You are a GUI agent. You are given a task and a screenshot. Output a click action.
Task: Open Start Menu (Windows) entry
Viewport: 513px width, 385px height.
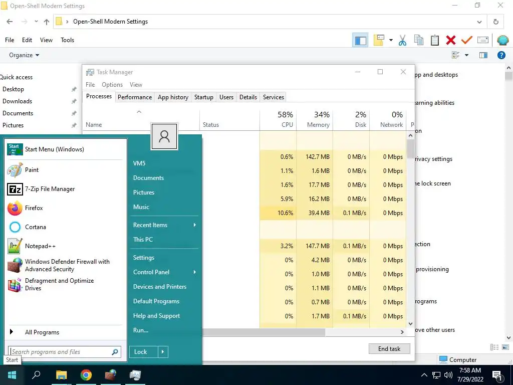point(66,149)
